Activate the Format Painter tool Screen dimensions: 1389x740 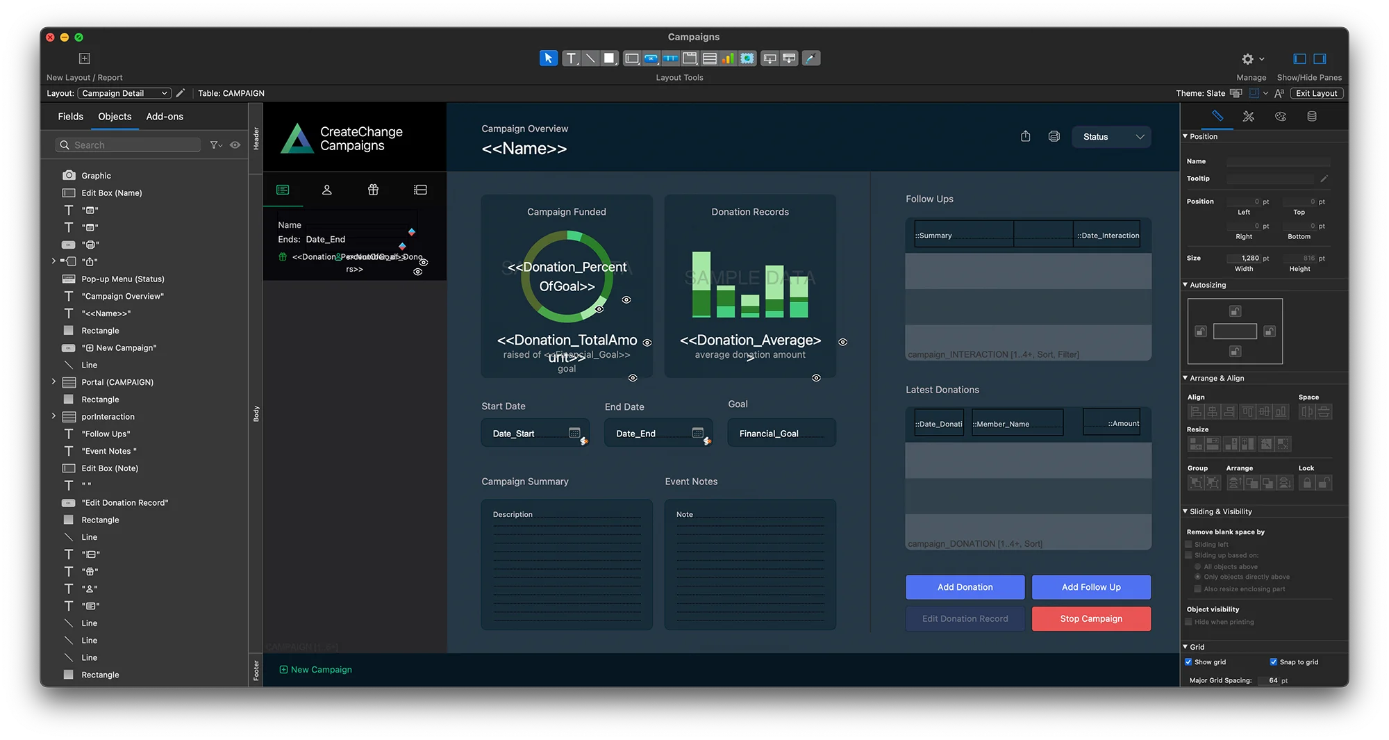(x=810, y=58)
